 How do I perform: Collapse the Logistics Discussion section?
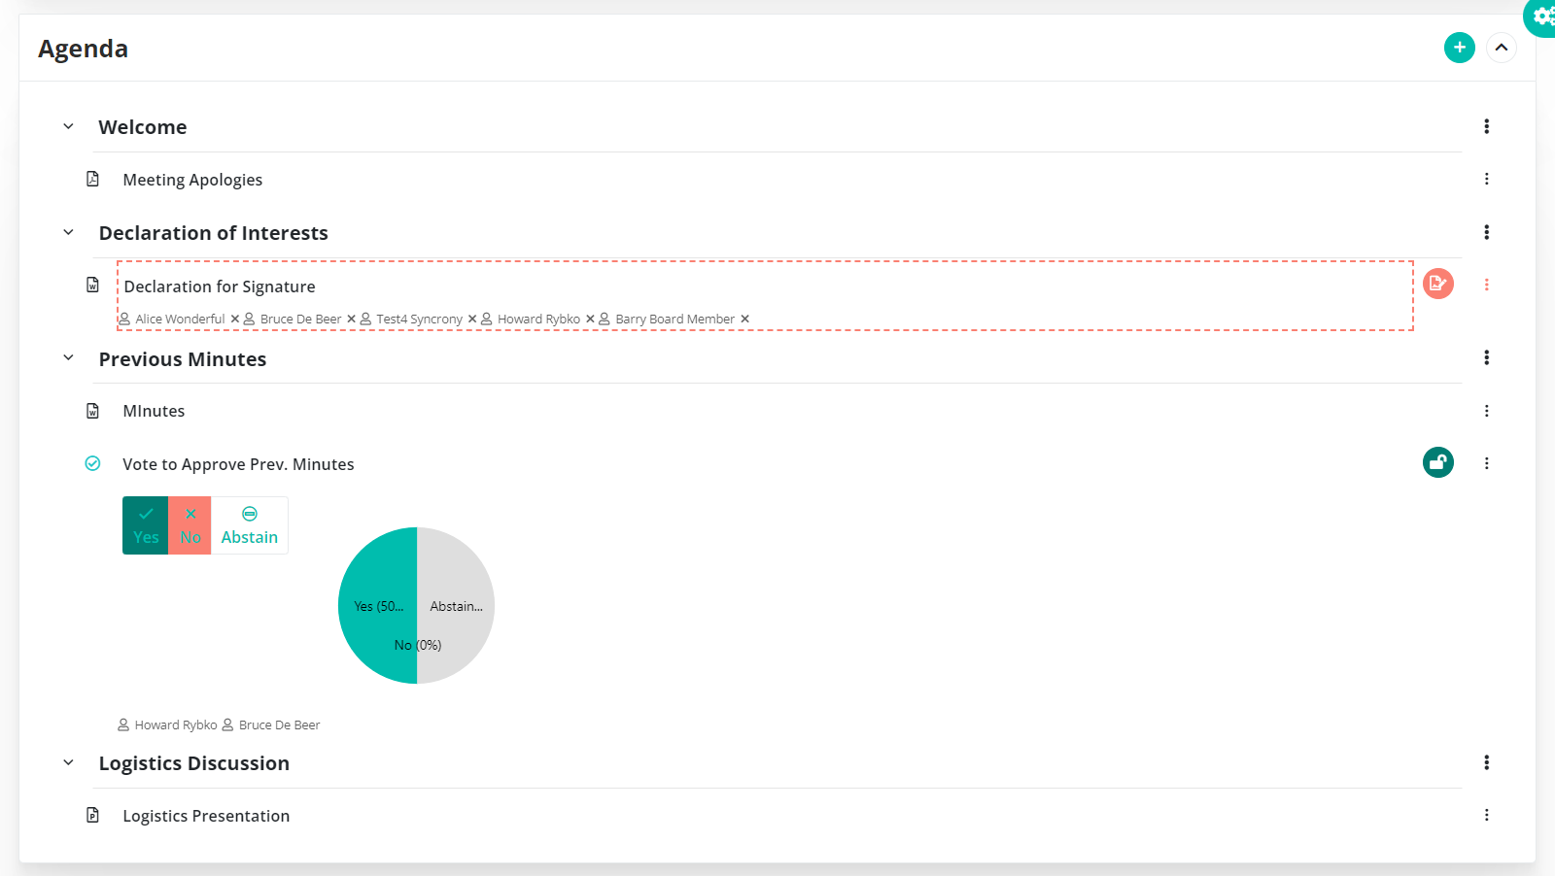point(68,762)
